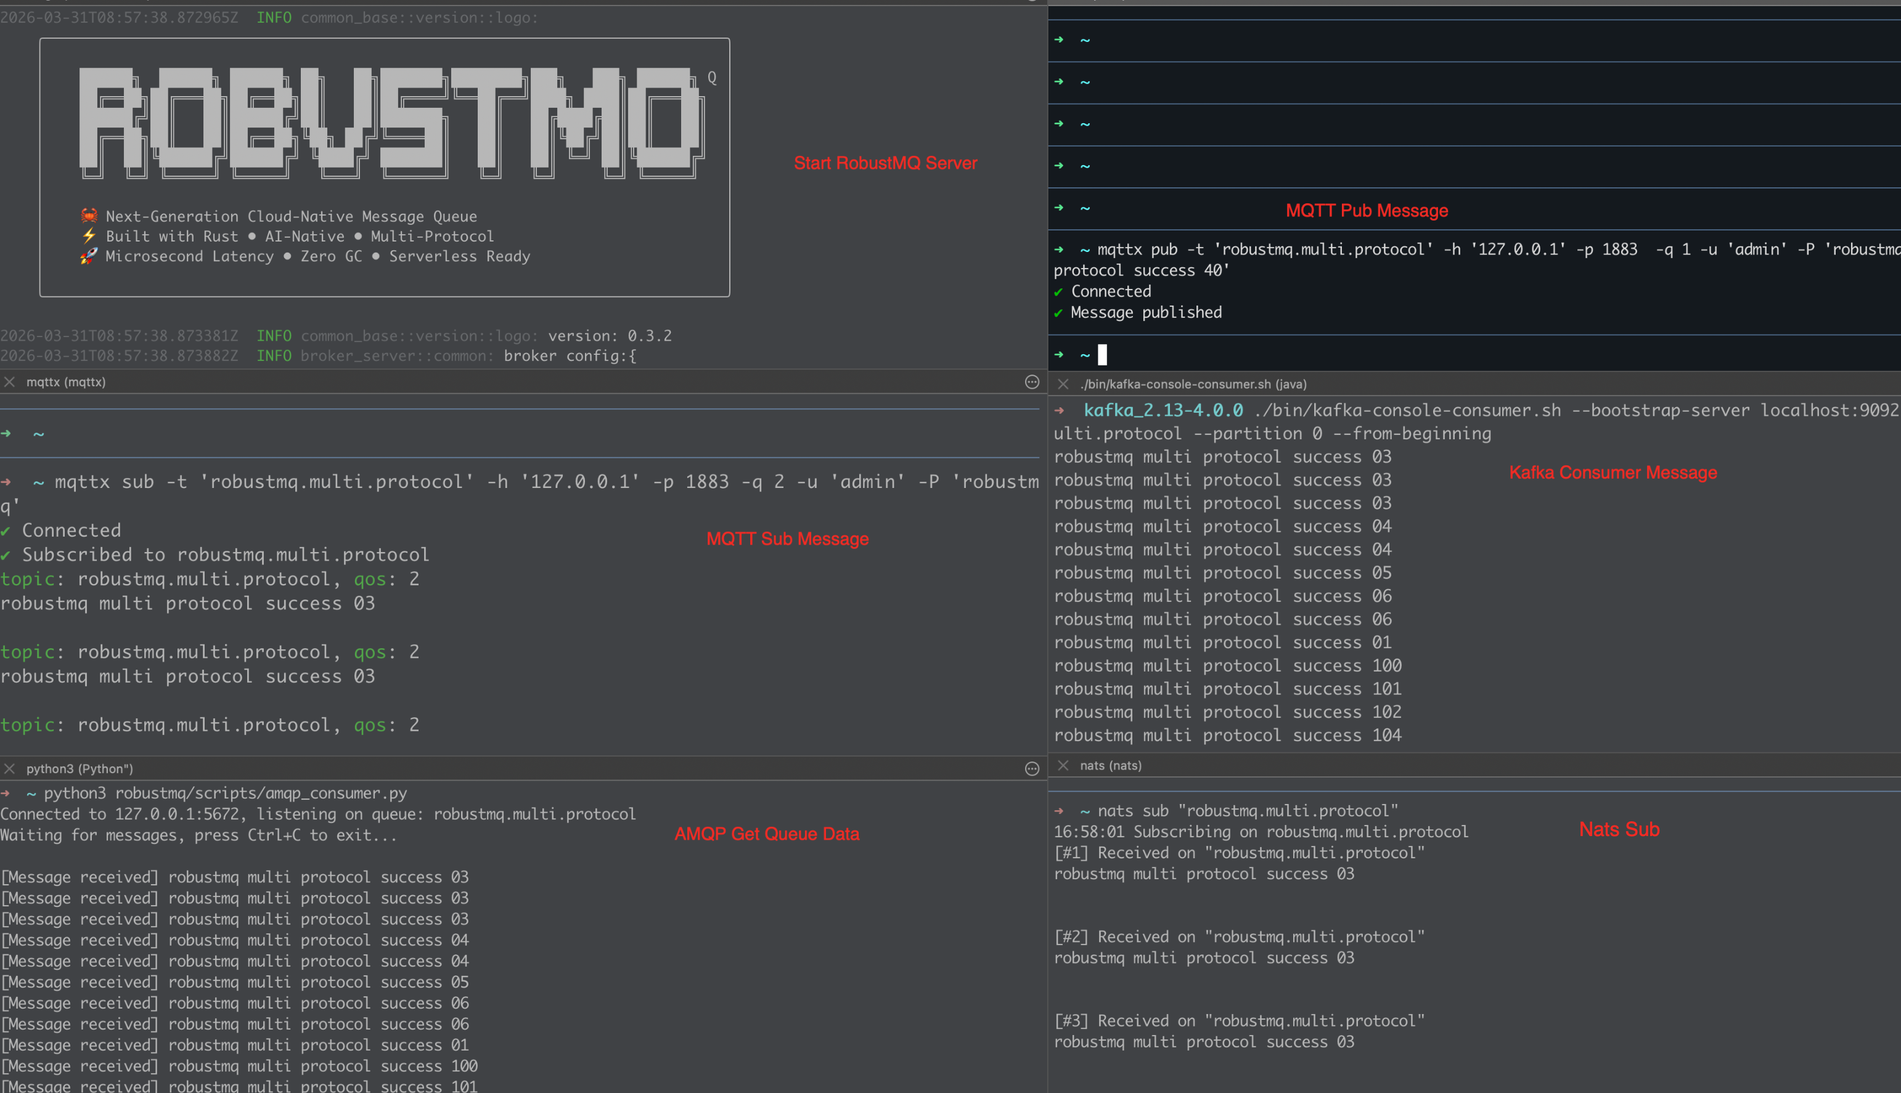Viewport: 1901px width, 1093px height.
Task: Click the 'MQTT Pub Message' red label
Action: click(1367, 211)
